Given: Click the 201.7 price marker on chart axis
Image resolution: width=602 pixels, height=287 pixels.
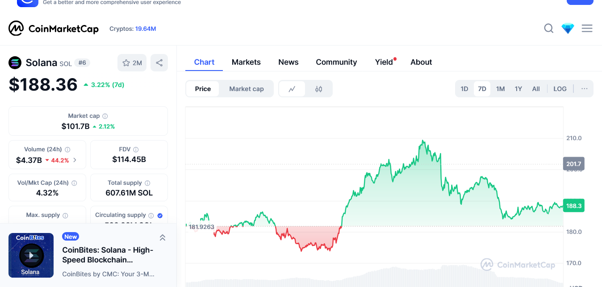Looking at the screenshot, I should point(574,164).
